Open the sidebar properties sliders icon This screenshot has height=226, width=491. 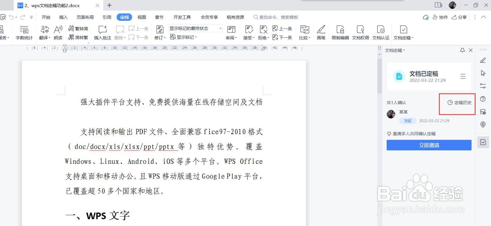tap(483, 86)
